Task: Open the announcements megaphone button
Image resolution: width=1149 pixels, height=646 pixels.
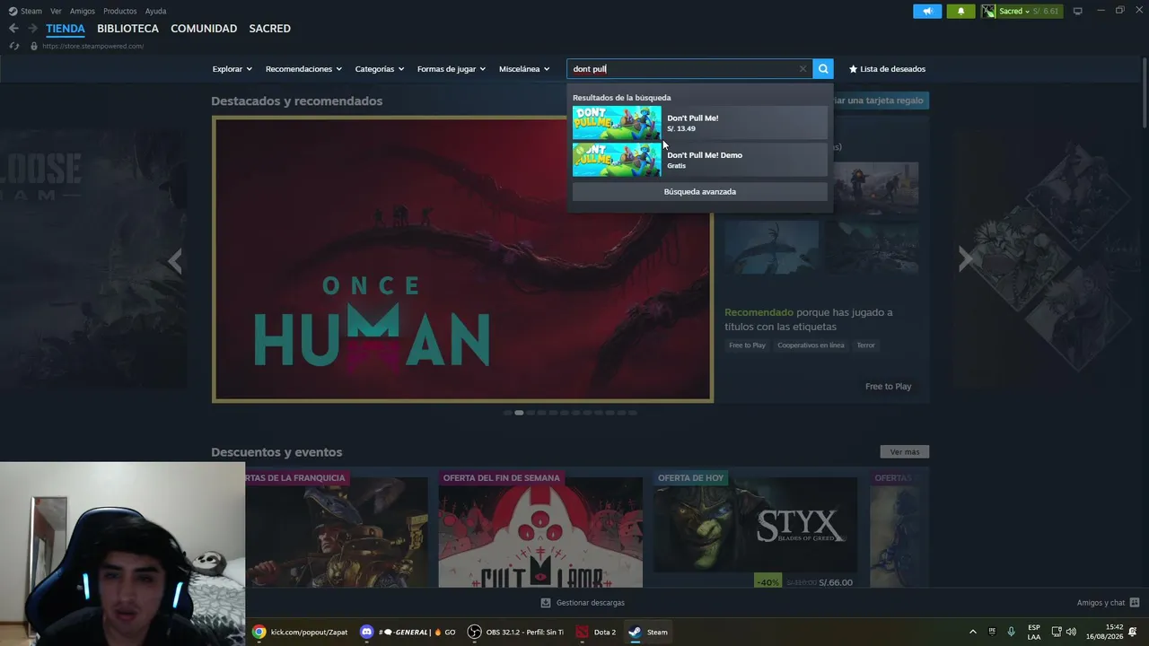Action: pos(927,11)
